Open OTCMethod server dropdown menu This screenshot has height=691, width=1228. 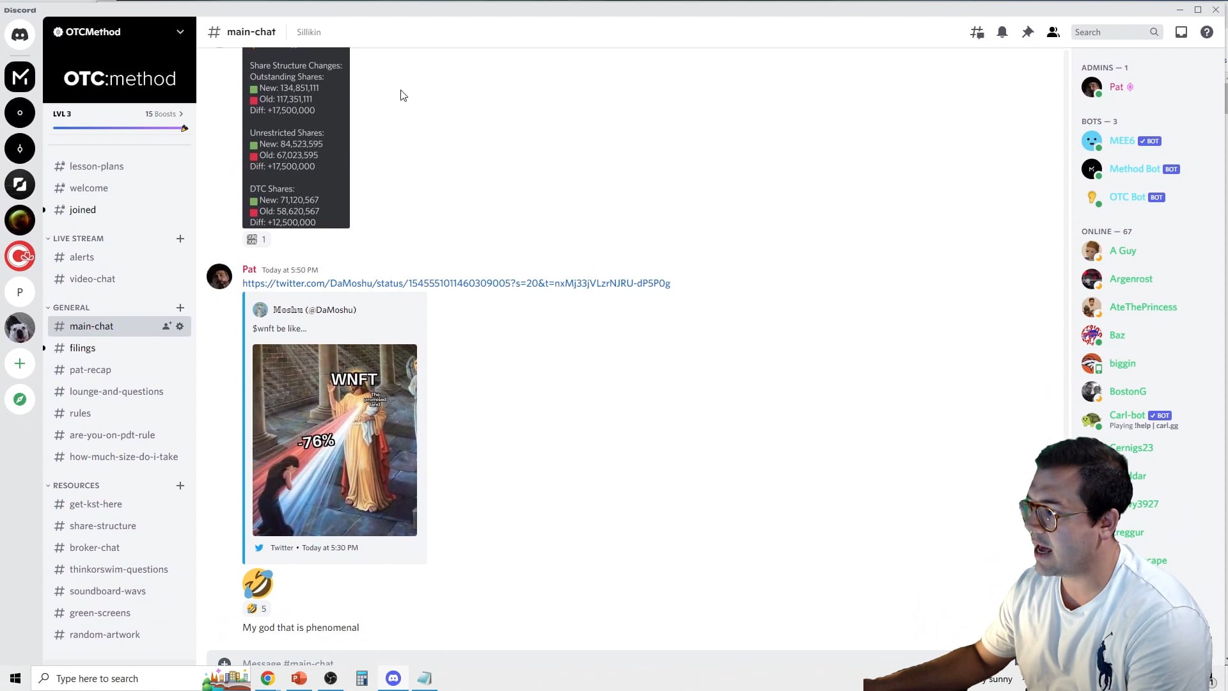click(x=180, y=32)
